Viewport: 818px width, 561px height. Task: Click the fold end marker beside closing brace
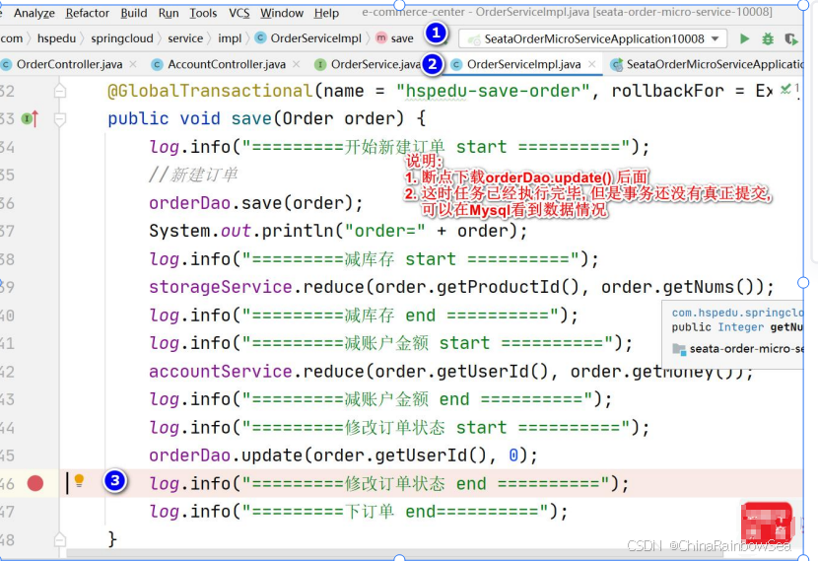pos(60,539)
